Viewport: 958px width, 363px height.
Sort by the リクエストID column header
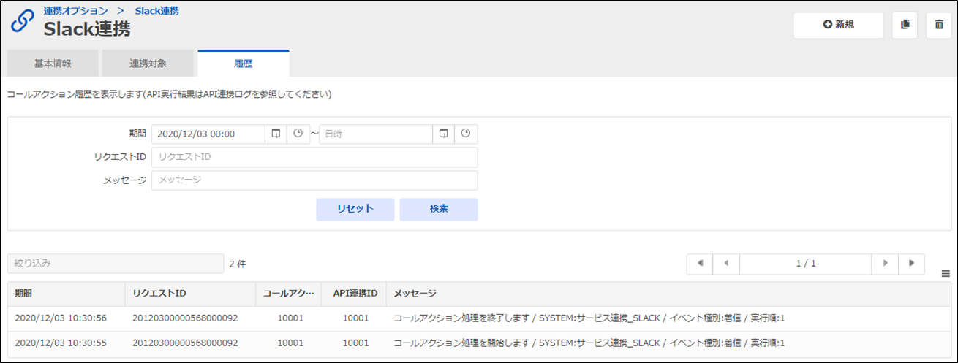pyautogui.click(x=189, y=294)
